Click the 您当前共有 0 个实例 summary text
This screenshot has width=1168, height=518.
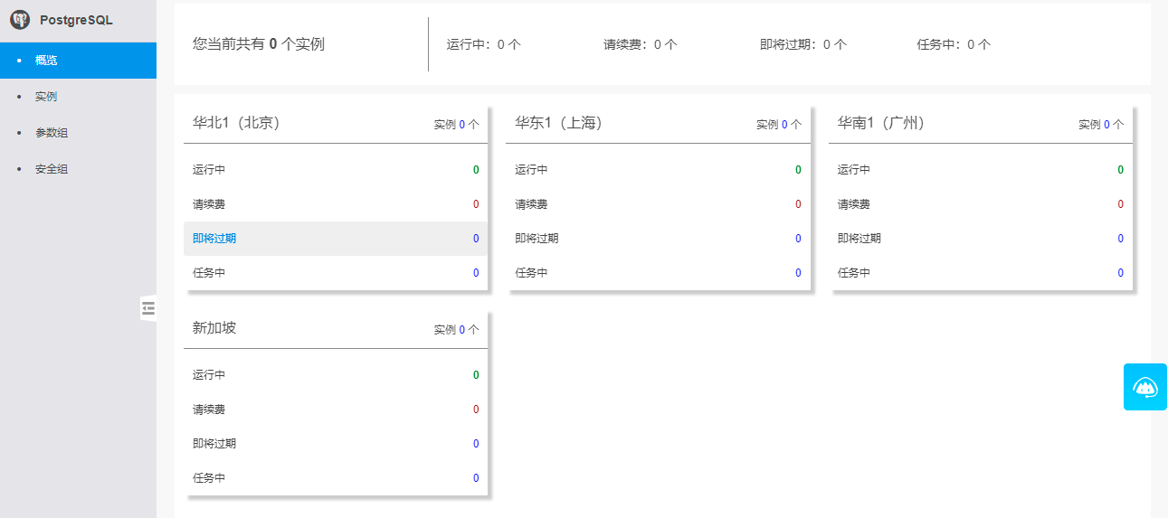coord(259,43)
